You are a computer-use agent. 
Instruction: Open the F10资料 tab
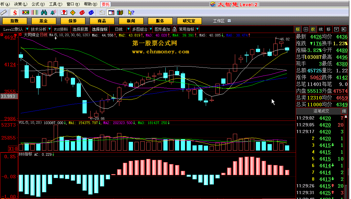click(x=61, y=29)
